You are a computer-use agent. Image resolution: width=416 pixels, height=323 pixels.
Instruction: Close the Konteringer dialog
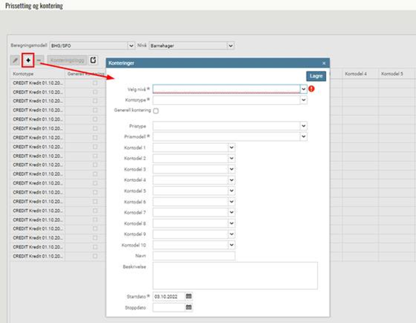coord(324,63)
